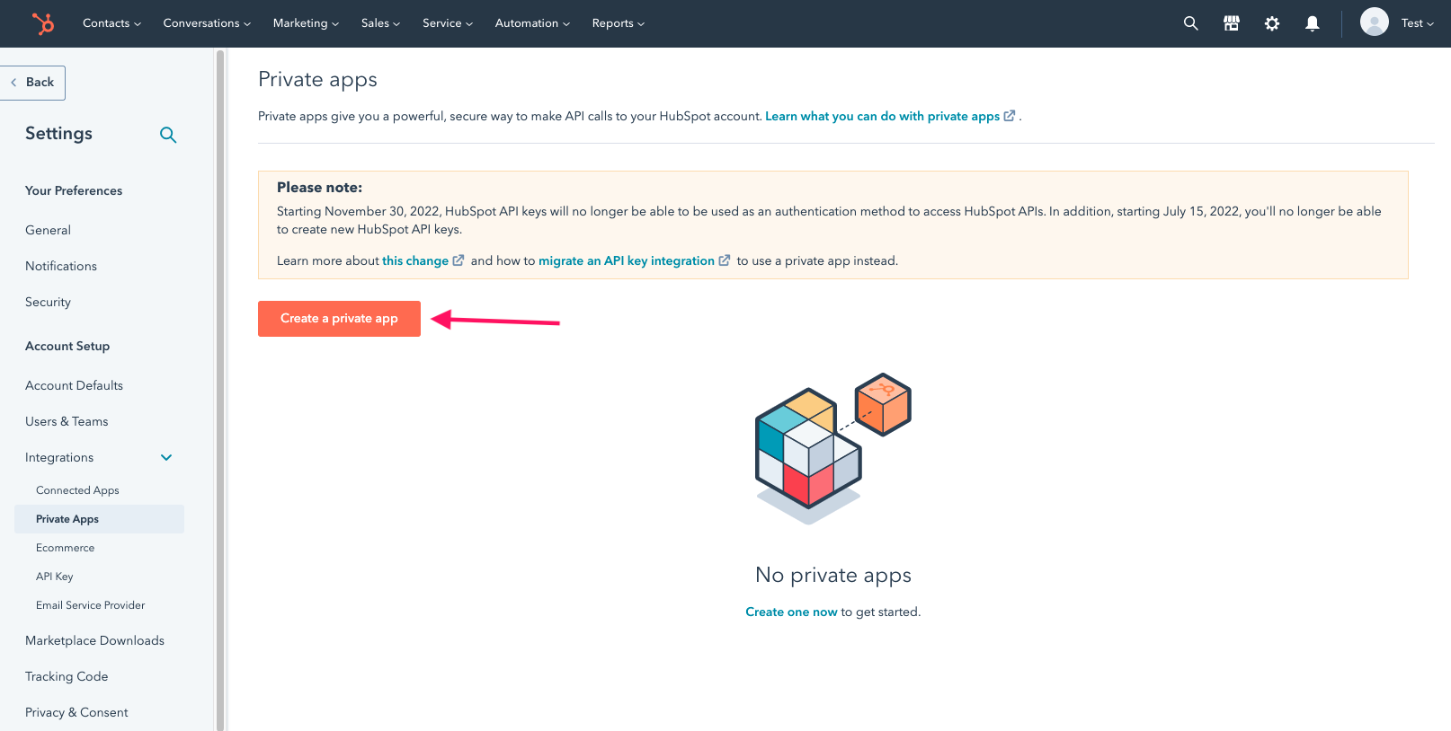Open the Marketplace storefront icon
The image size is (1451, 731).
coord(1232,23)
